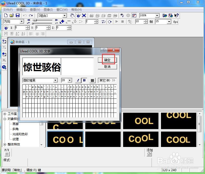Click the Add house icon under 添加

click(149, 154)
